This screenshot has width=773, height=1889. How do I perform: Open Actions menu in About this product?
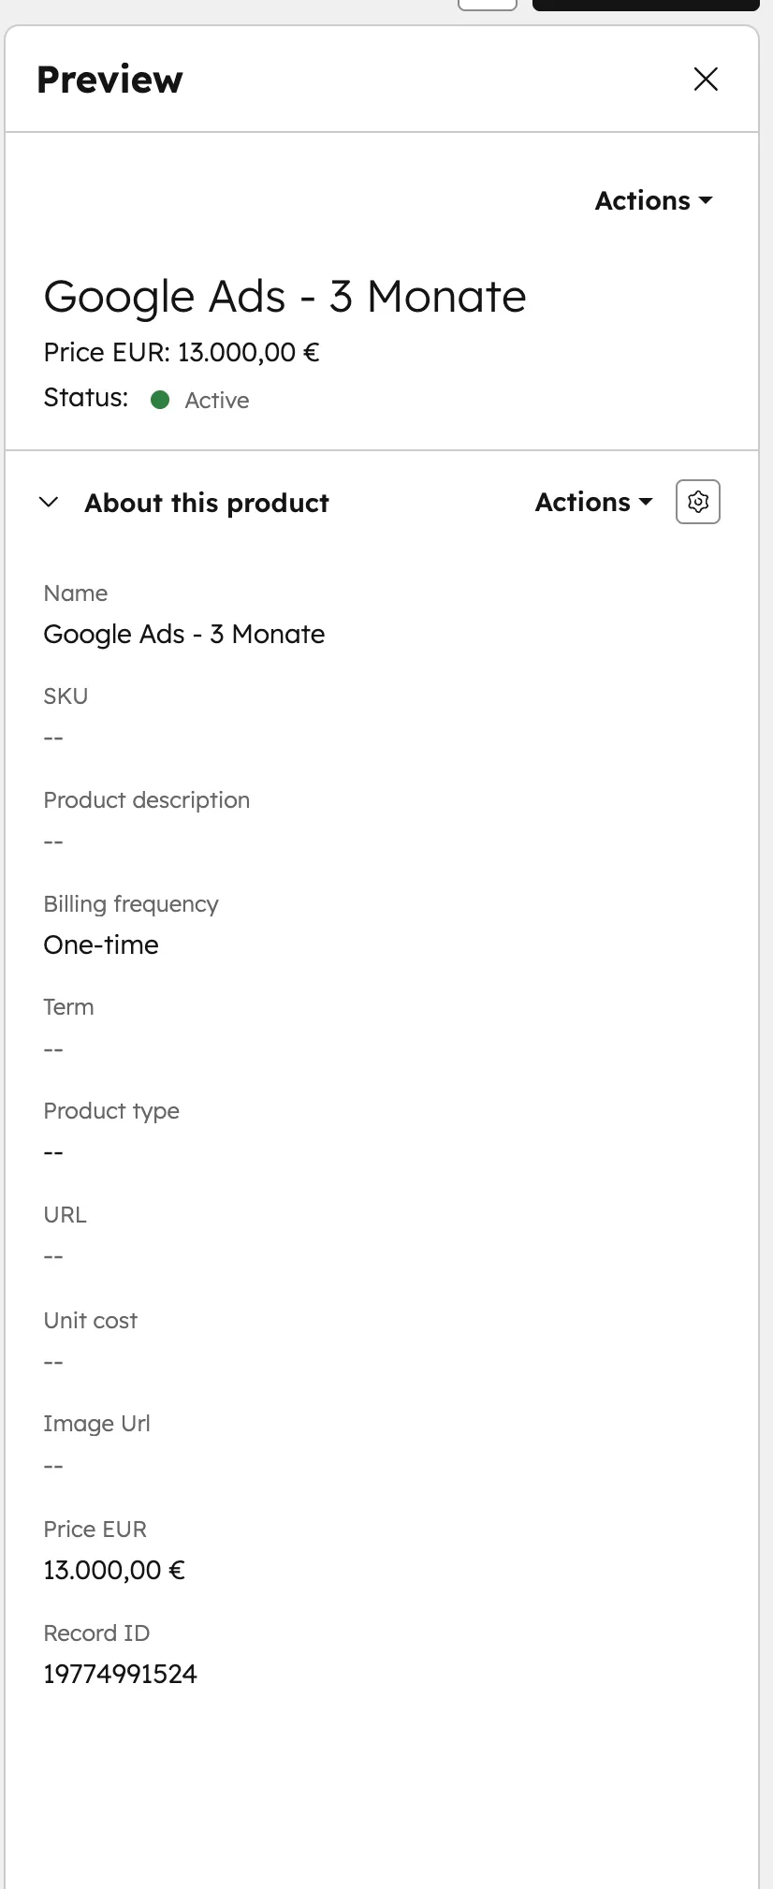(x=593, y=503)
